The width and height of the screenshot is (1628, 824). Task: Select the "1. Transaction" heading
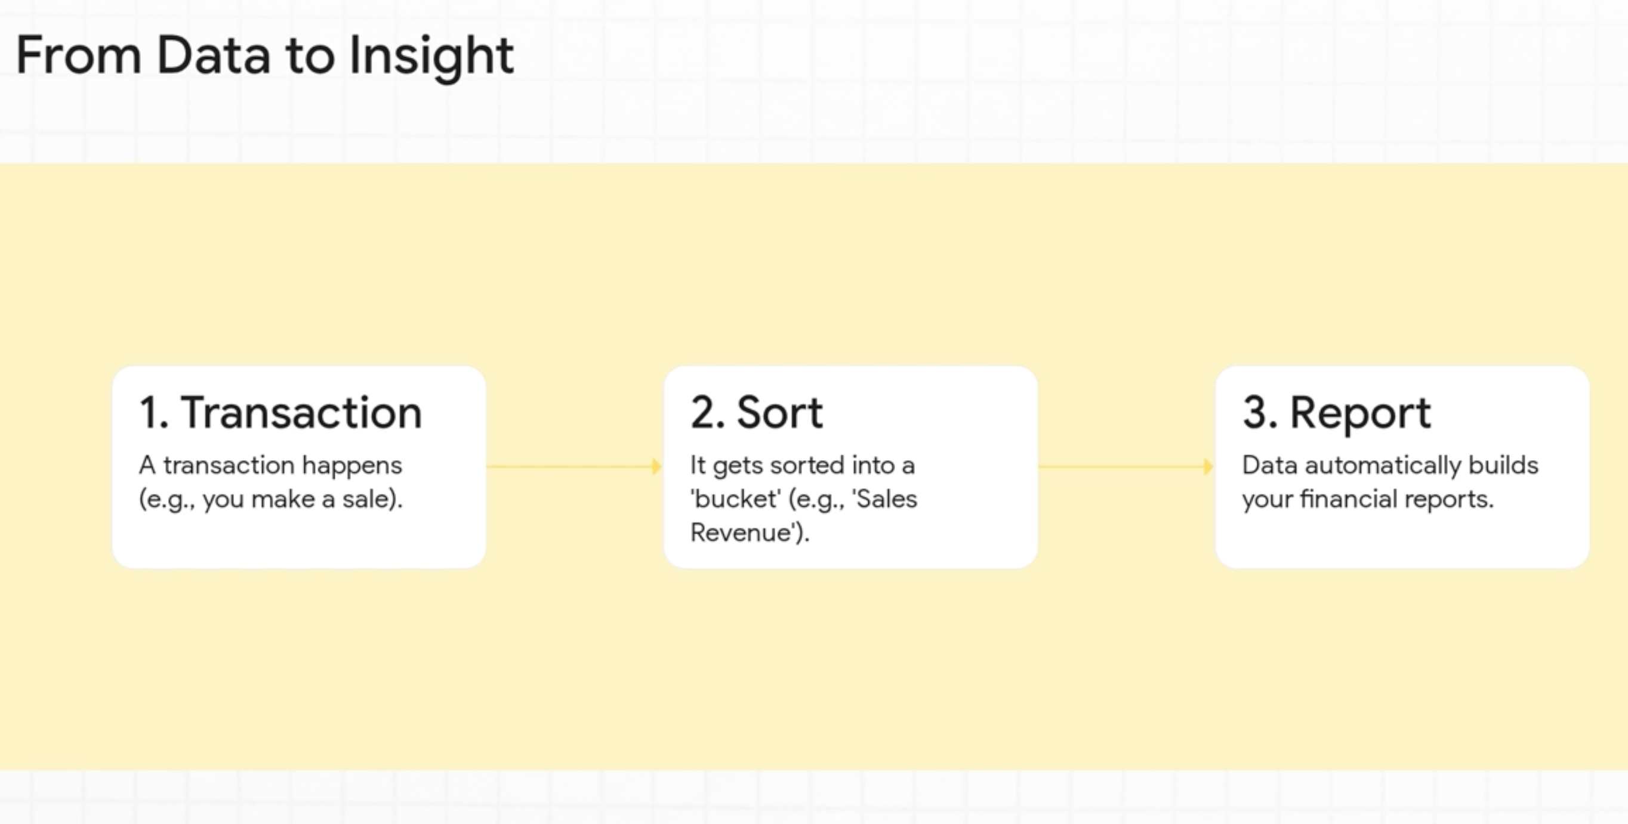coord(280,413)
